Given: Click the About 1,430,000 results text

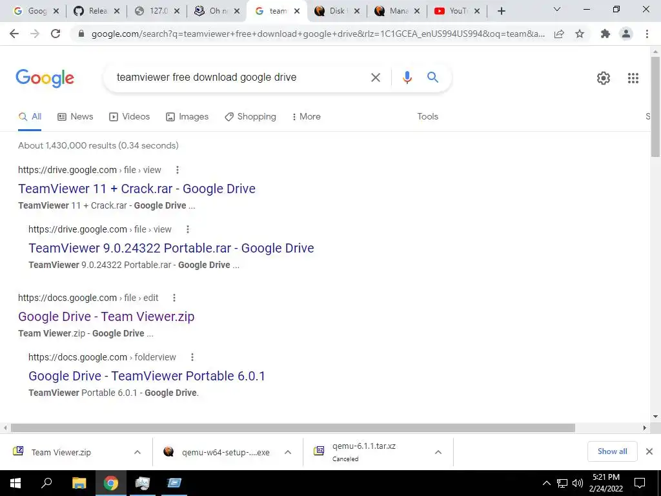Looking at the screenshot, I should [98, 145].
